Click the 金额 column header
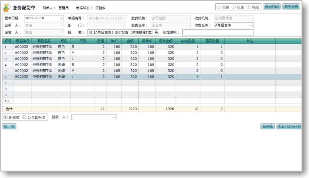The image size is (309, 178). click(x=130, y=41)
